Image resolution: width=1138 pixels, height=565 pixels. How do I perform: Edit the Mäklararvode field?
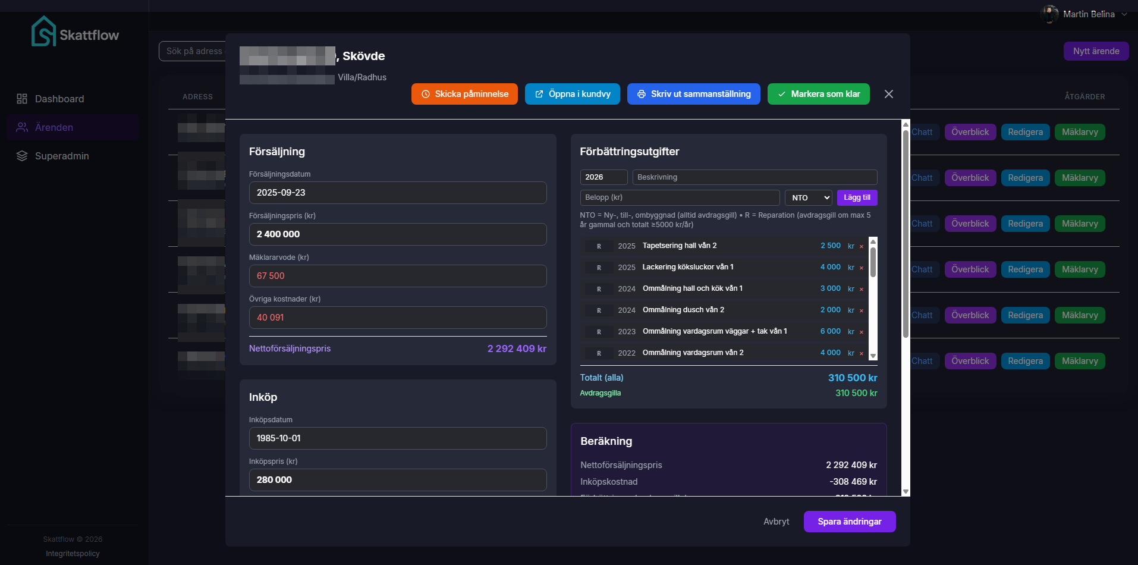398,276
